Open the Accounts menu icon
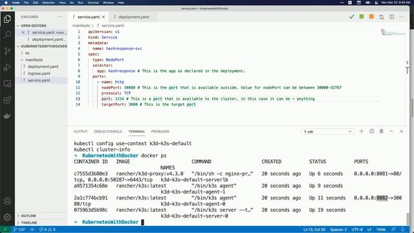 pos(7,201)
